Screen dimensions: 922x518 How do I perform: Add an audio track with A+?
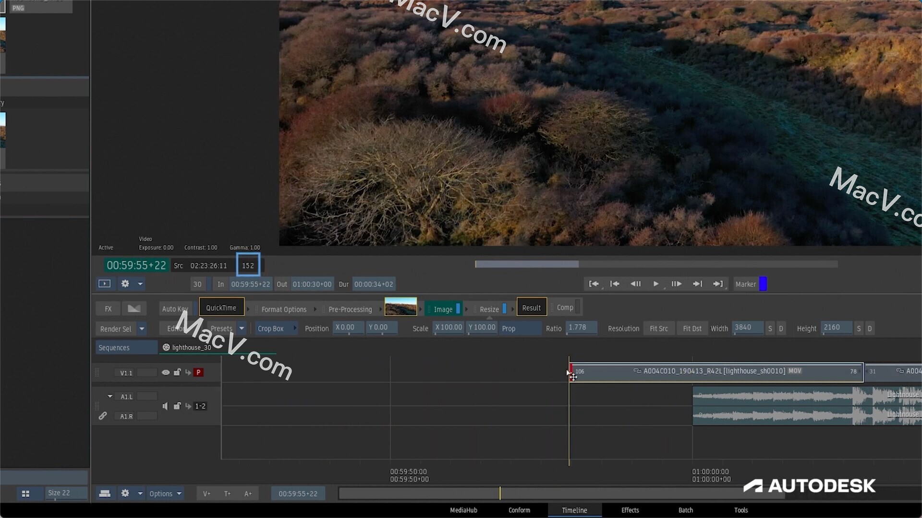coord(248,494)
